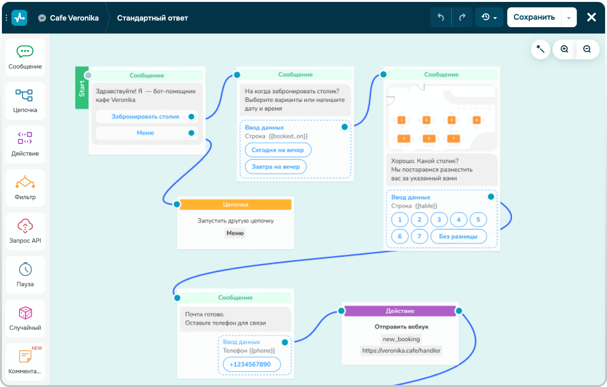The image size is (607, 387).
Task: Click the Стандартный ответ breadcrumb
Action: (x=152, y=18)
